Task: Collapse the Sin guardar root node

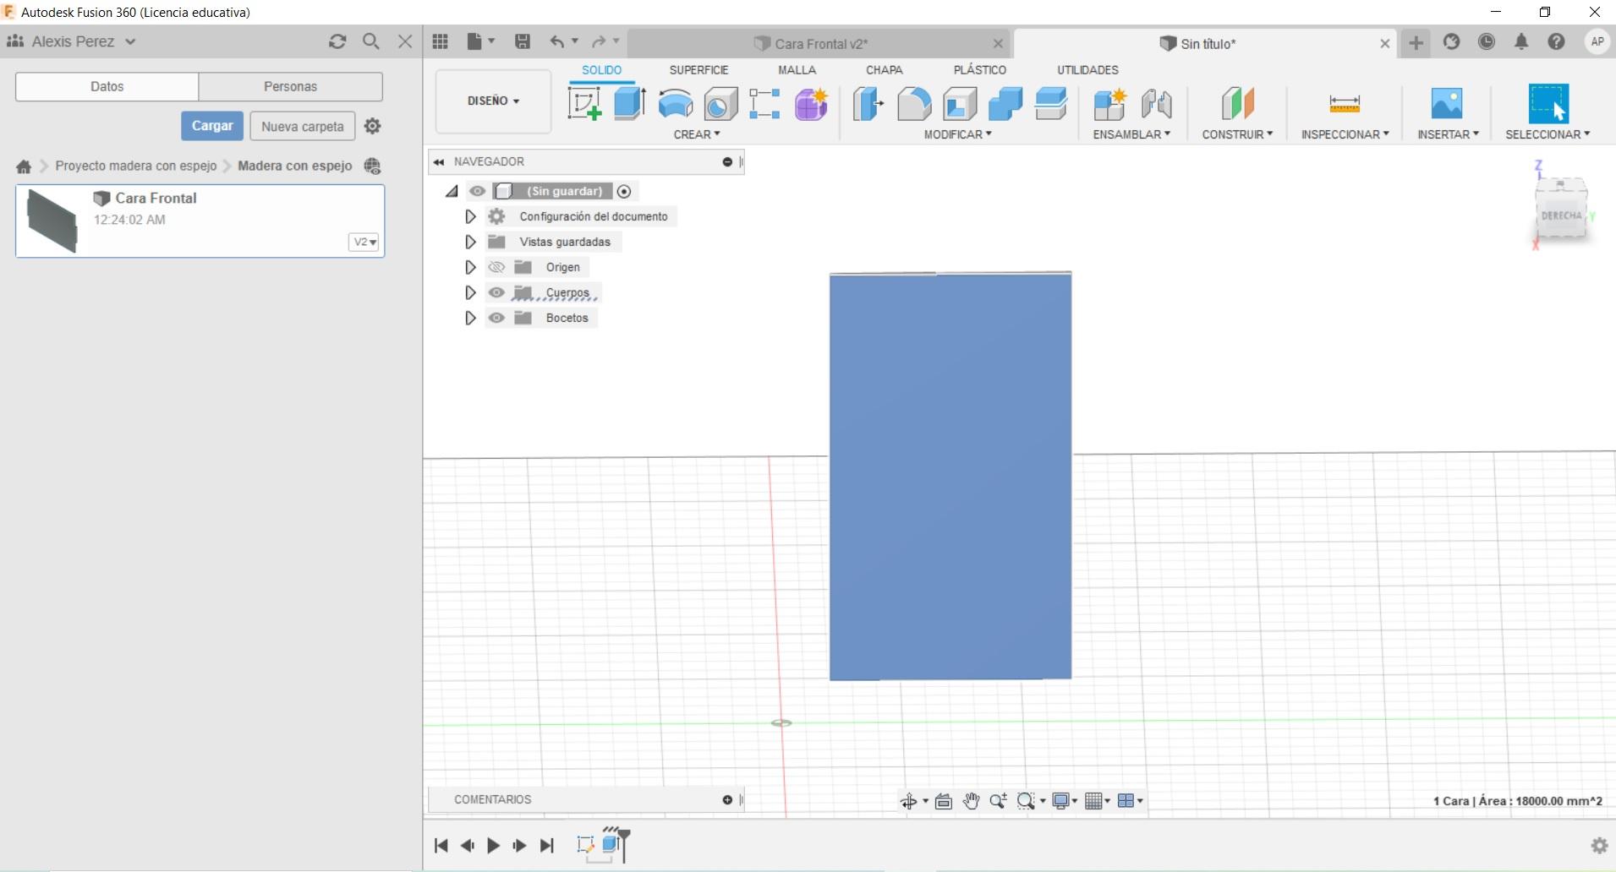Action: point(452,192)
